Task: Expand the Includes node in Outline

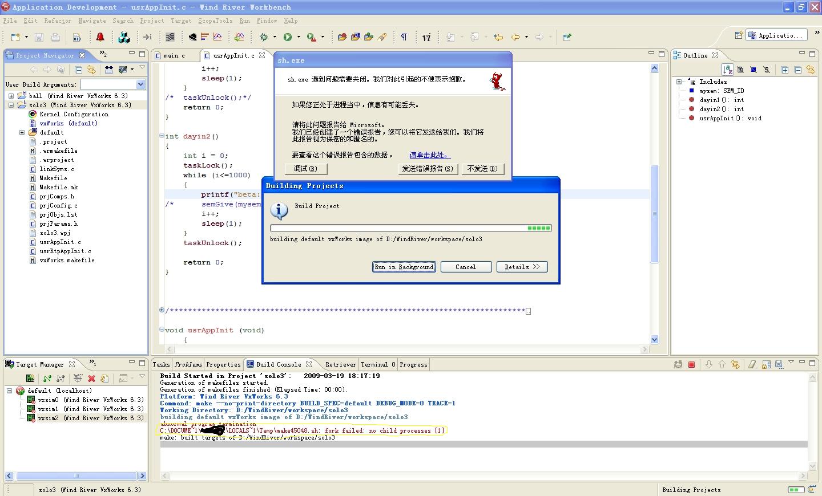Action: (x=679, y=82)
